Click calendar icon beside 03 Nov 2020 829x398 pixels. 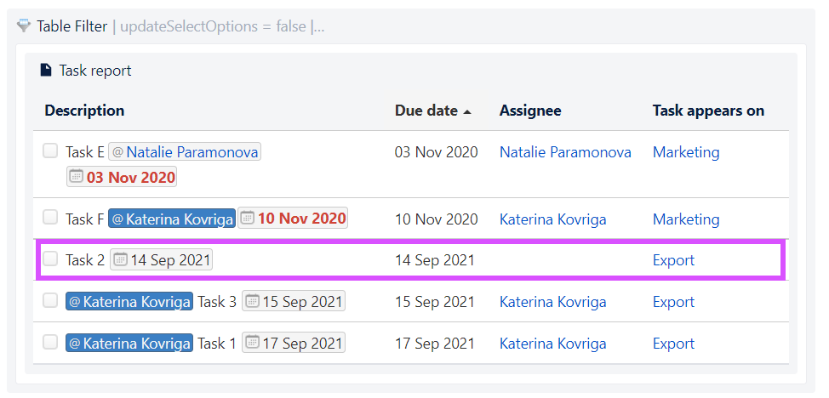click(x=77, y=177)
